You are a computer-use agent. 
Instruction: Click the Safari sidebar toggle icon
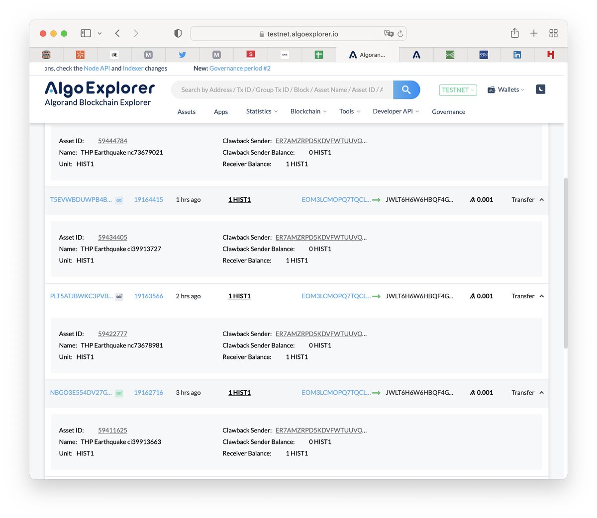pyautogui.click(x=86, y=33)
